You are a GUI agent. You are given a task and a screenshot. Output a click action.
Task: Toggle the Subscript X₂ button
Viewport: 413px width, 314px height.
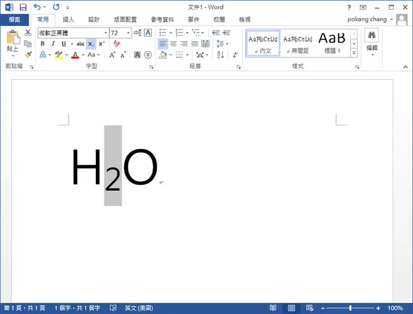coord(91,44)
